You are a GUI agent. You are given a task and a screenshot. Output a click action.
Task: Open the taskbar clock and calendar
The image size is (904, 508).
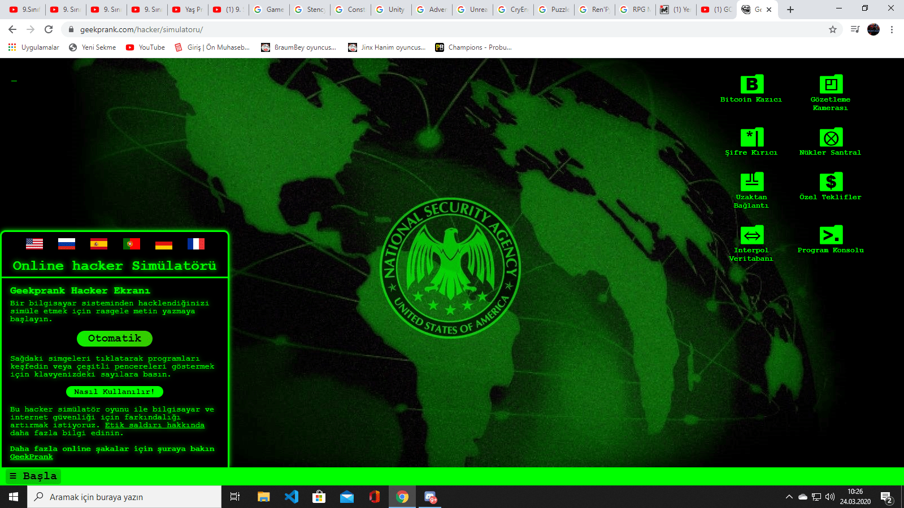855,497
